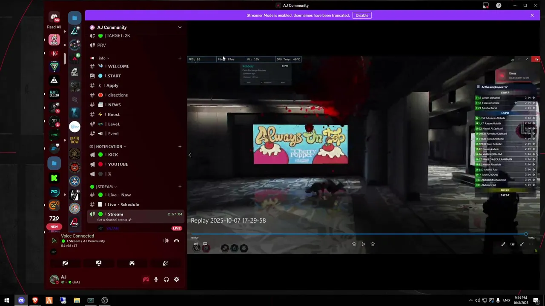Open video player more options menu
Image resolution: width=545 pixels, height=306 pixels.
(531, 244)
